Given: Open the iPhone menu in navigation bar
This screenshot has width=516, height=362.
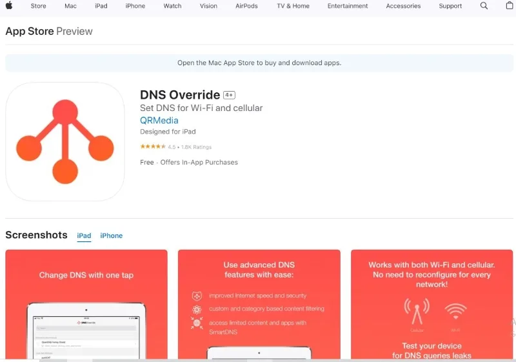Looking at the screenshot, I should (135, 6).
